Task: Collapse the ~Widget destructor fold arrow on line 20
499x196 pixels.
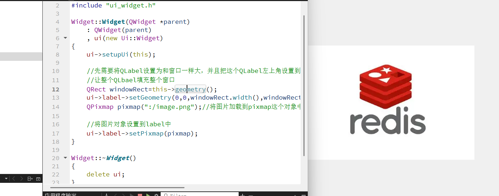Action: point(65,158)
